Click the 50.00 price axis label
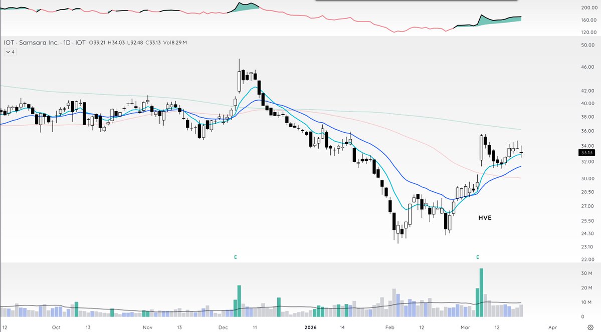The height and width of the screenshot is (332, 601). (x=587, y=45)
